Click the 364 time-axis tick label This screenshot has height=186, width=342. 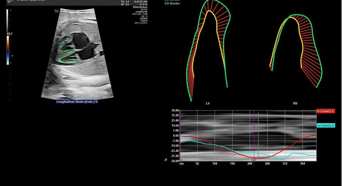point(302,164)
